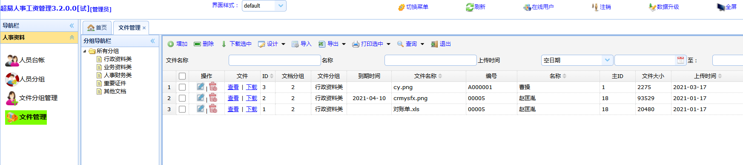Click the 增加 add button
The image size is (743, 165).
178,44
